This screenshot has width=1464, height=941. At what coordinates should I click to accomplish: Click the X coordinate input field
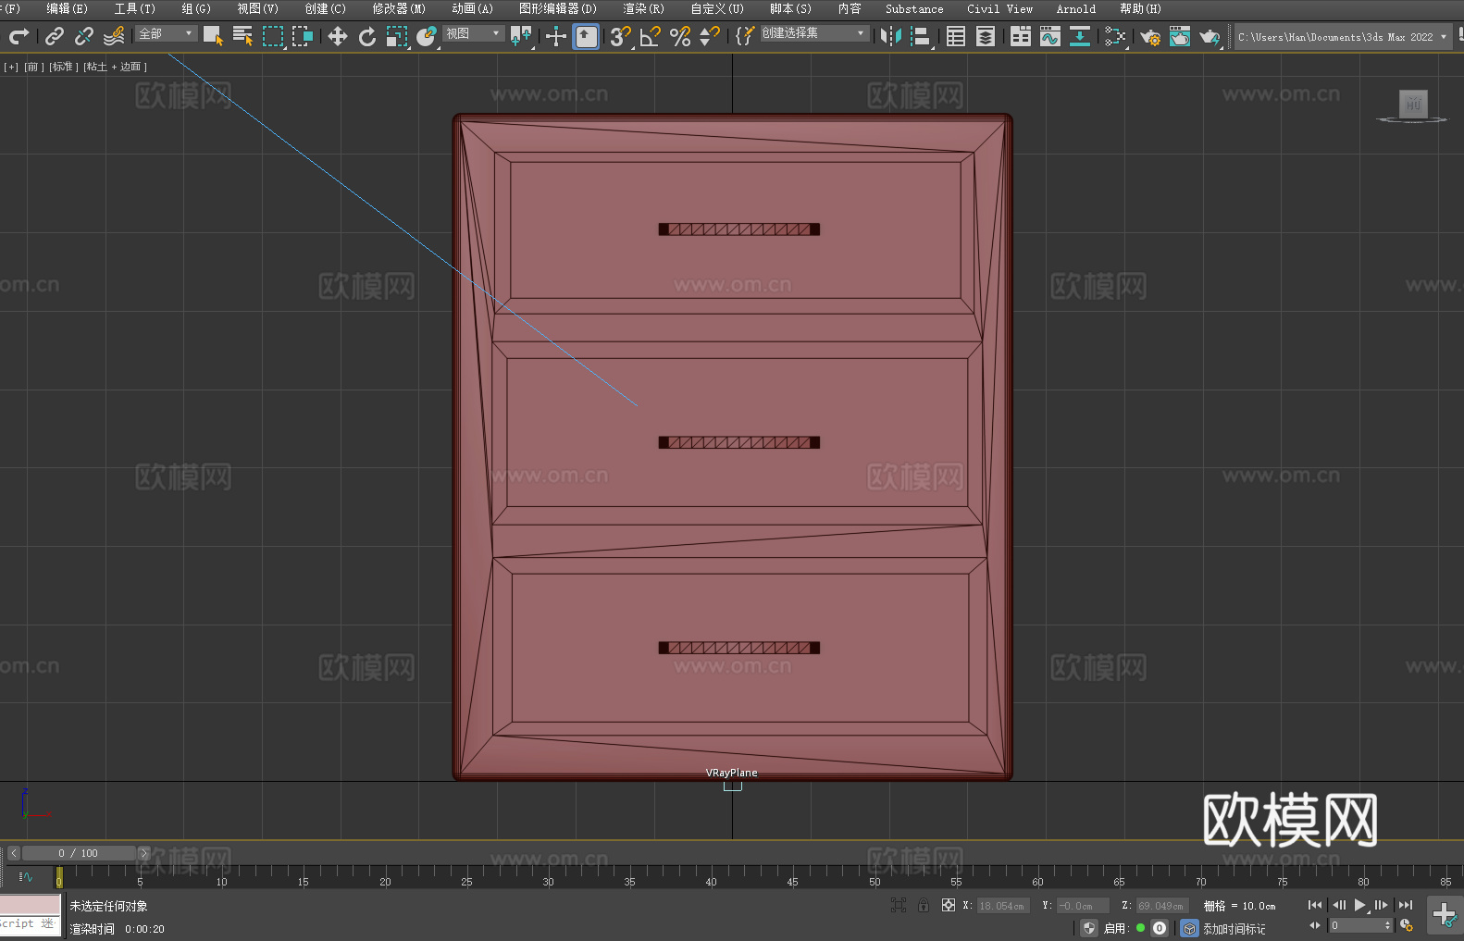(x=1003, y=906)
